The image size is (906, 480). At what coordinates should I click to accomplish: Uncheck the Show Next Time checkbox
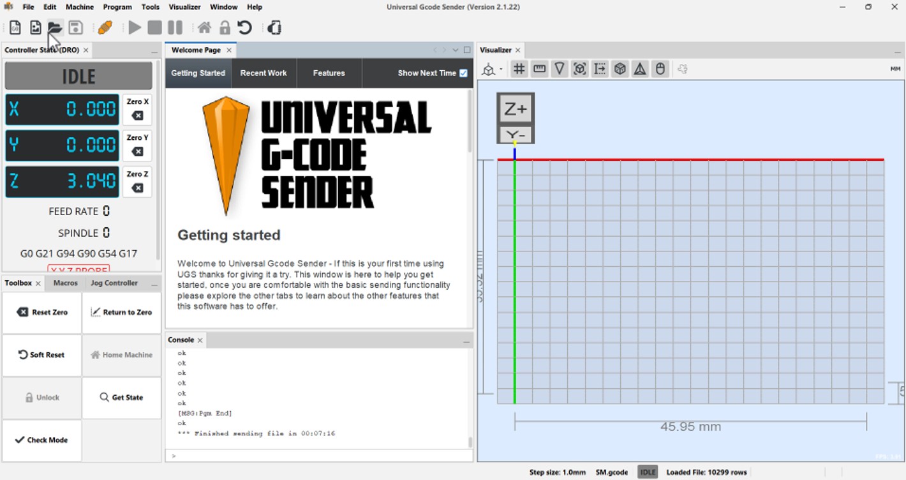click(x=464, y=73)
